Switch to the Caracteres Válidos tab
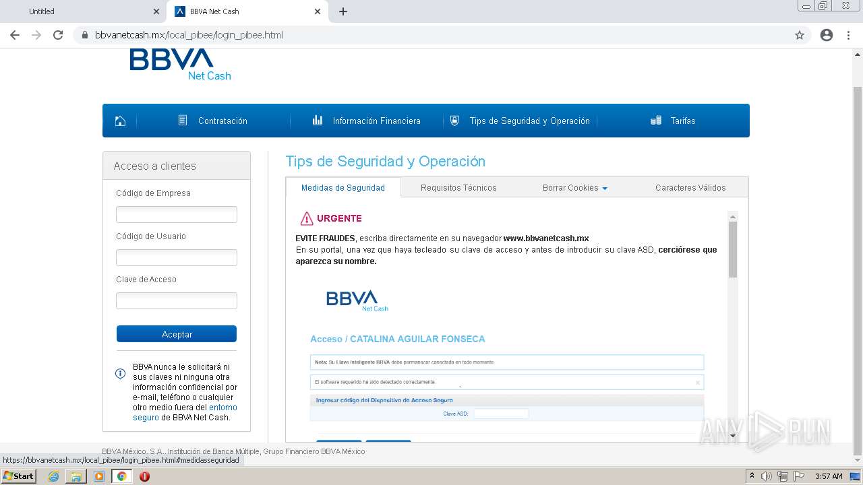863x485 pixels. 690,188
